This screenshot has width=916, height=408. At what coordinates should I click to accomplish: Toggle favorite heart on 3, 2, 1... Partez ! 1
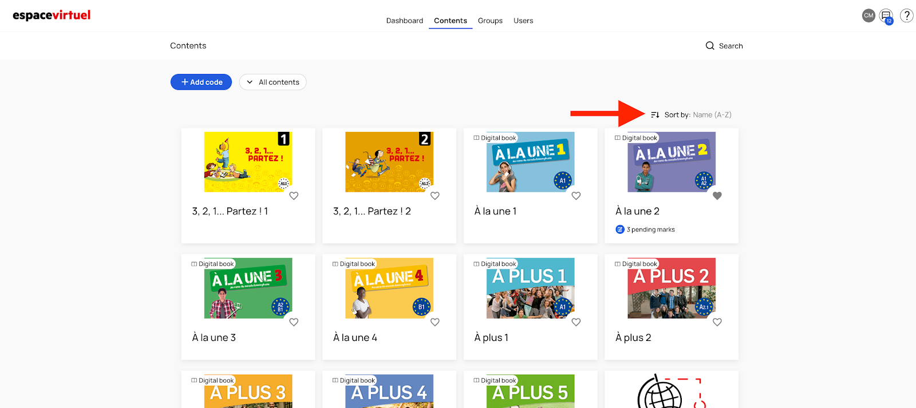(x=294, y=196)
